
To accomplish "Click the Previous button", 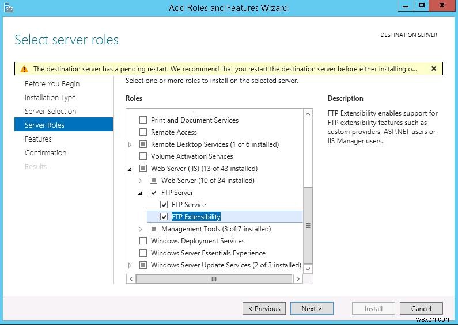I will (264, 308).
